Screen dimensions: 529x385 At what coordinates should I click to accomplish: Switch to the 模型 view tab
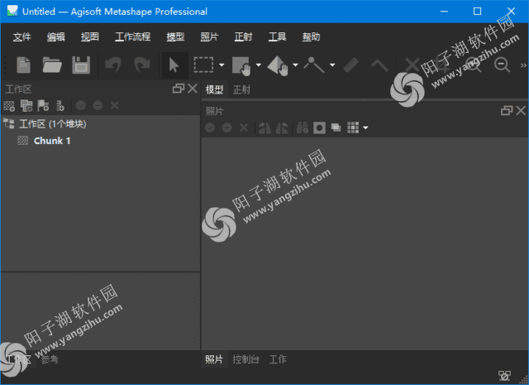[x=215, y=90]
